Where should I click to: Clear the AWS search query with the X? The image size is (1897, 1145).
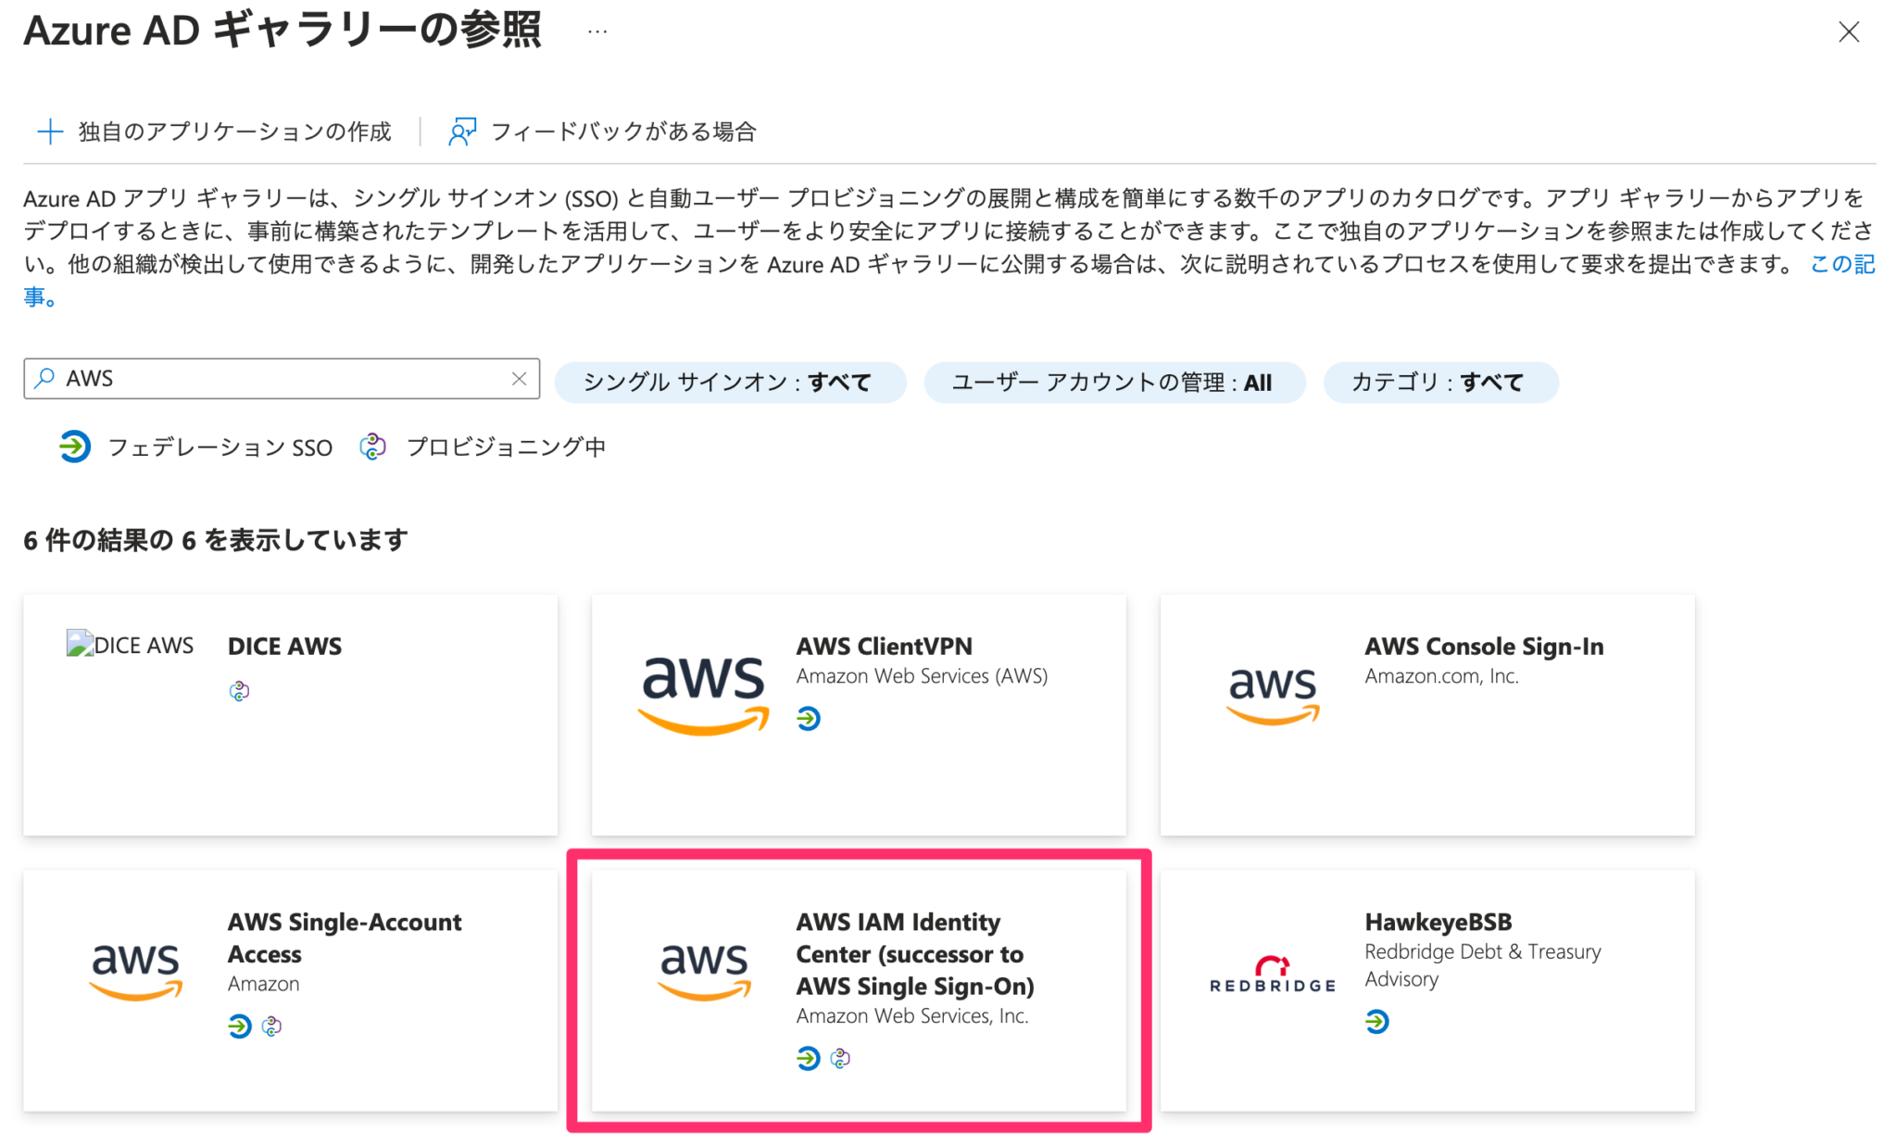pos(519,378)
